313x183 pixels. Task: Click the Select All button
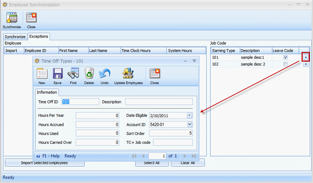[152, 163]
